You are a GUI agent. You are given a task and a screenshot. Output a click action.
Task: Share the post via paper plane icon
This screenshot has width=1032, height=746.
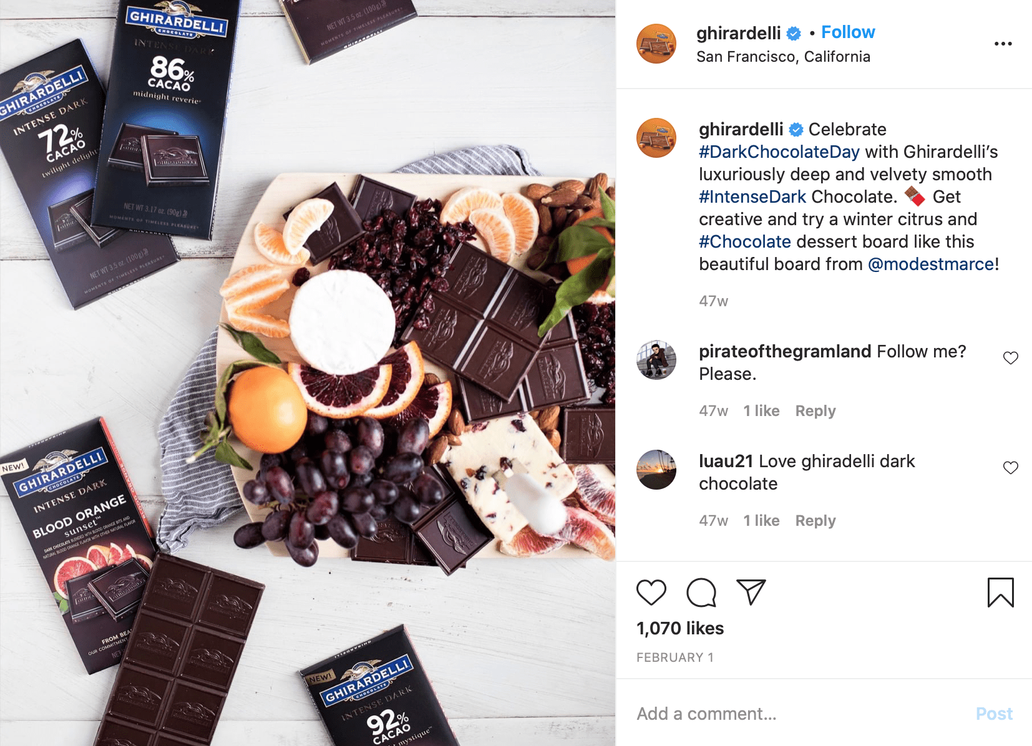[751, 593]
